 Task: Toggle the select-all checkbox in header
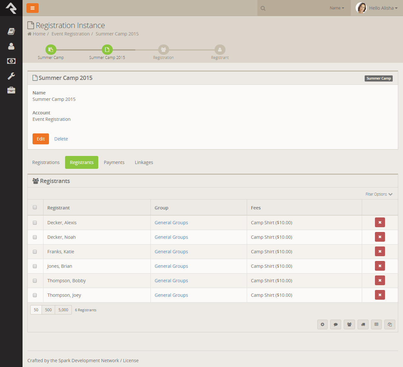pos(35,208)
